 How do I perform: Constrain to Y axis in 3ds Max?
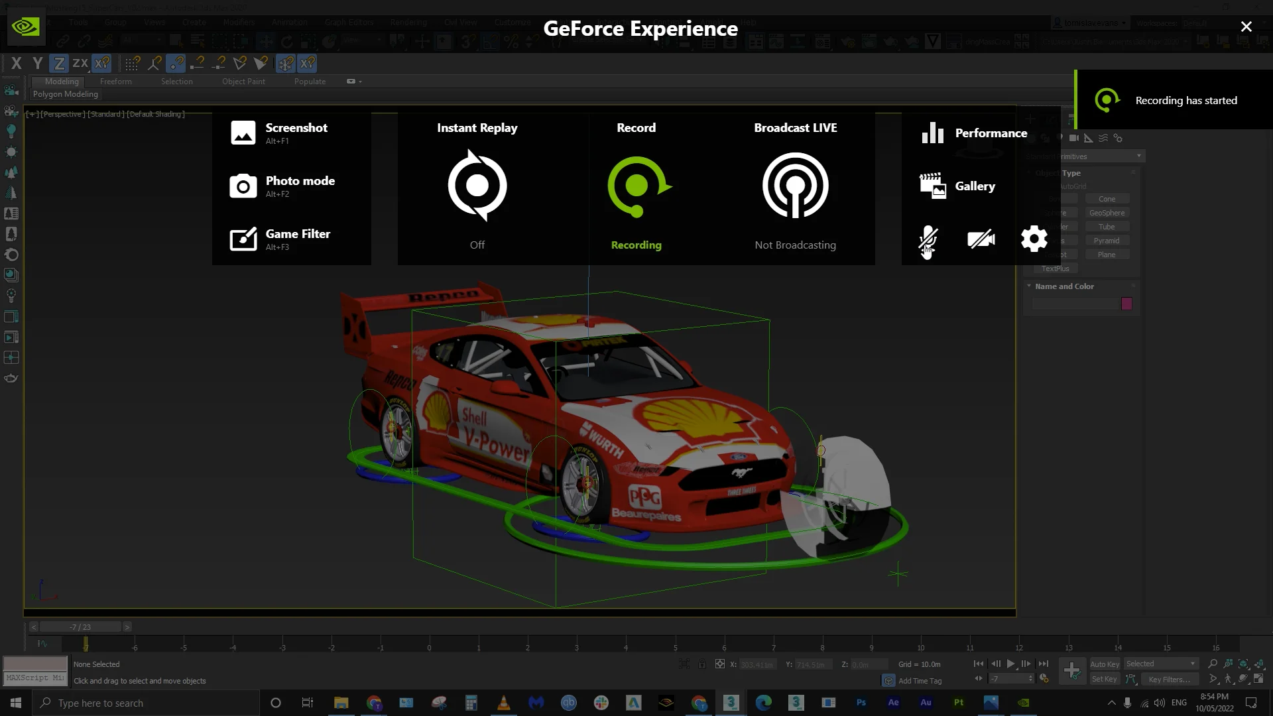38,64
